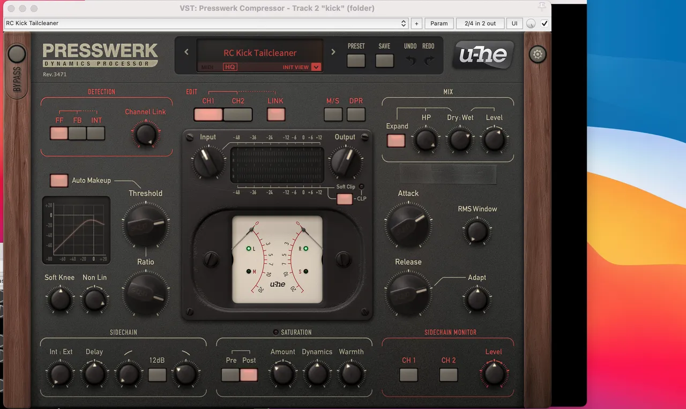Image resolution: width=686 pixels, height=409 pixels.
Task: Click the Sidechain Monitor Level knob
Action: click(x=494, y=374)
